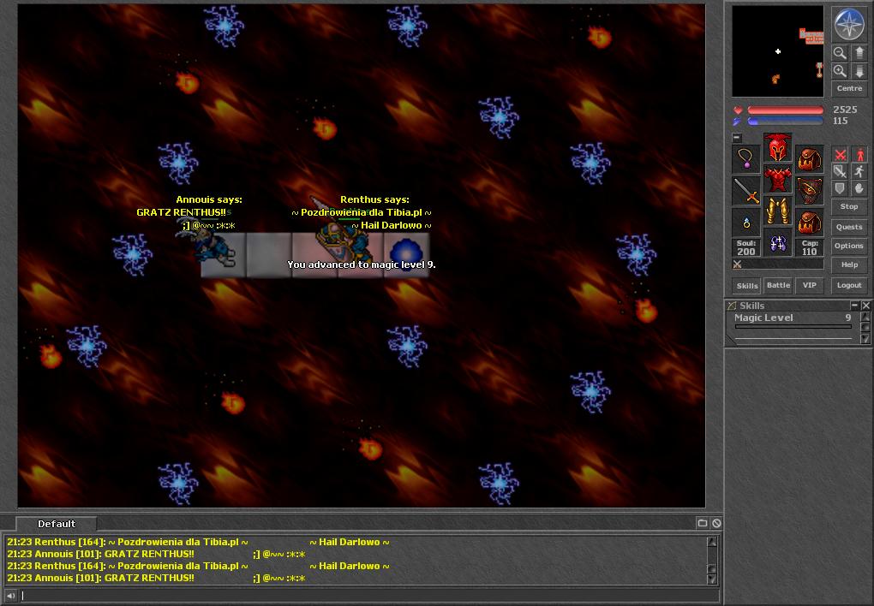
Task: Click the Renthus character sprite
Action: (x=344, y=232)
